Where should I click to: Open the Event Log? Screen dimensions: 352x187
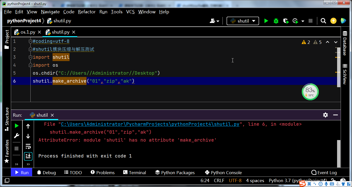(x=324, y=173)
